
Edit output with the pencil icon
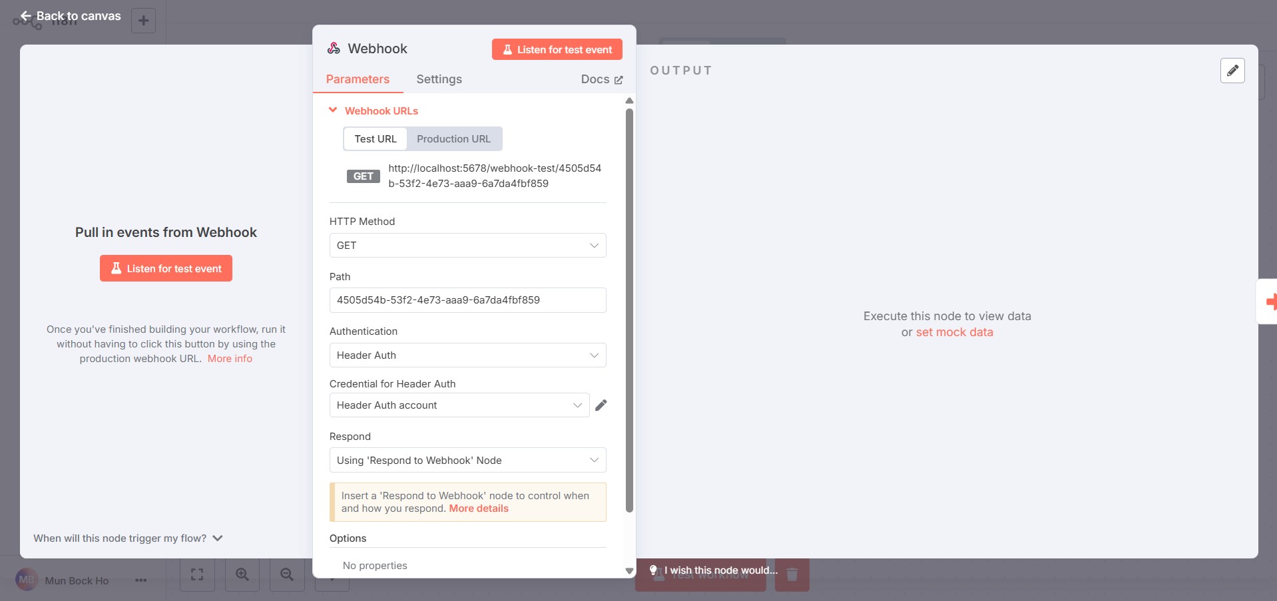(x=1232, y=71)
